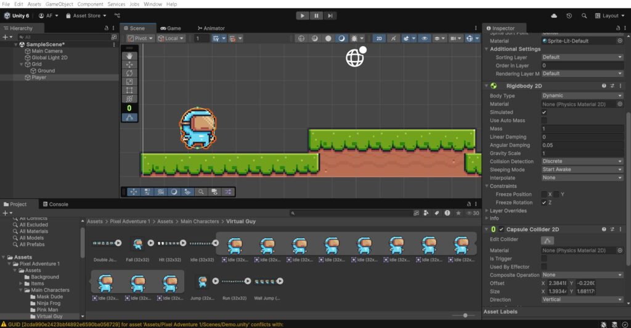Image resolution: width=631 pixels, height=328 pixels.
Task: Adjust the project thumbnail size slider
Action: (x=465, y=316)
